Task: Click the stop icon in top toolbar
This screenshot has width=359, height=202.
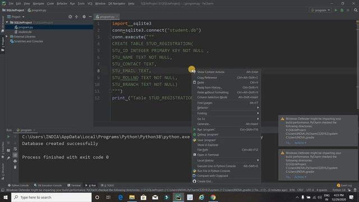Action: (348, 10)
